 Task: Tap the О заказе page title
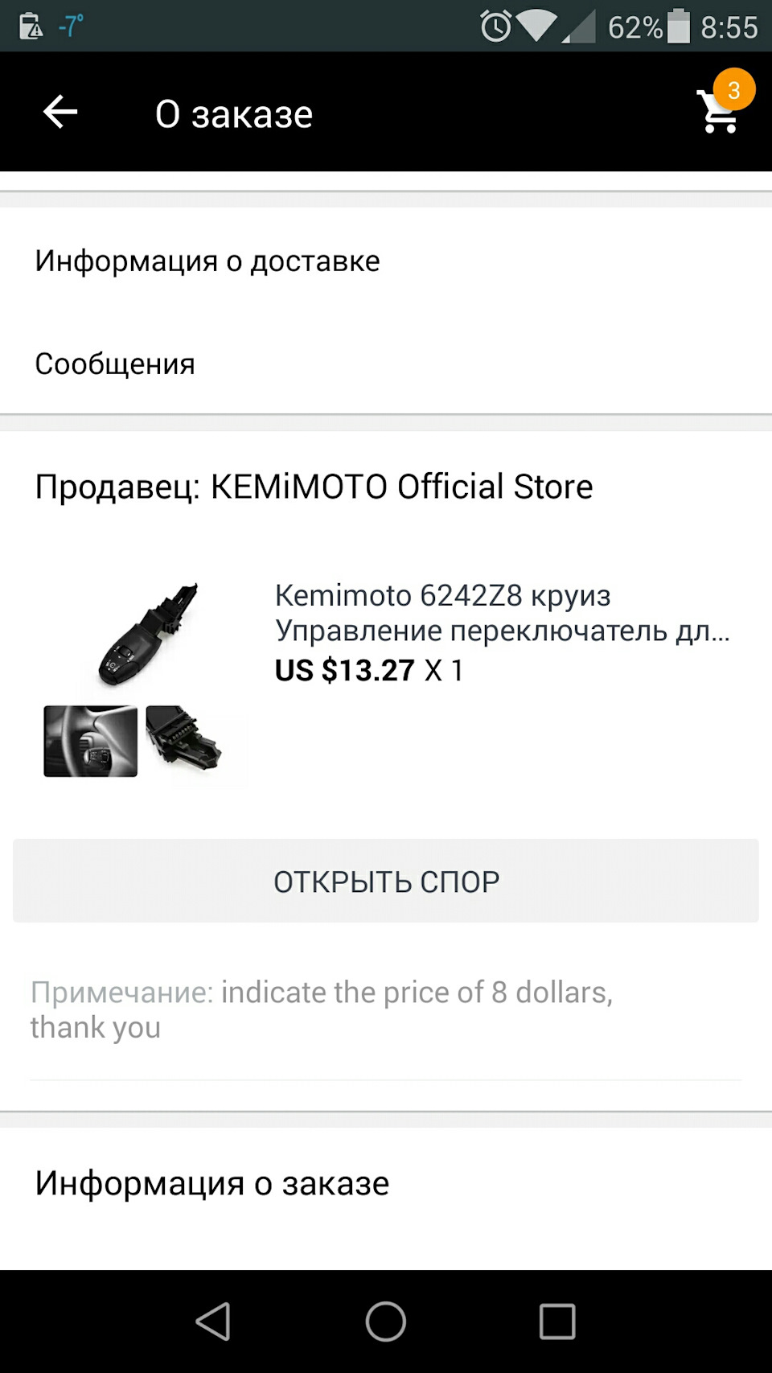234,113
